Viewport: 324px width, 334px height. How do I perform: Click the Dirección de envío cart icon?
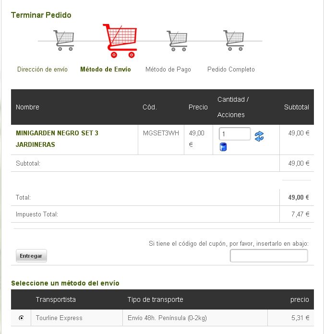click(x=64, y=40)
